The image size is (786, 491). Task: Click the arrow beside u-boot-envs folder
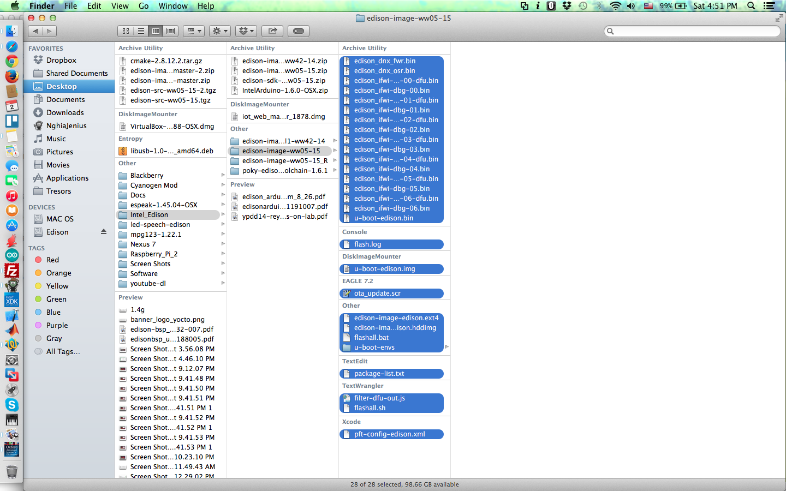(x=446, y=347)
